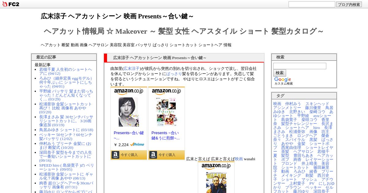Select the 仲村みう tag
The image size is (368, 193).
point(293,104)
